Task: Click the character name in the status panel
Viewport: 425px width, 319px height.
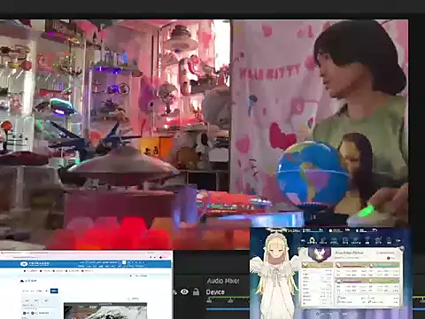Action: [x=350, y=253]
